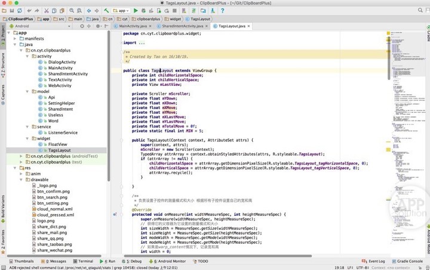Viewport: 430px width, 270px height.
Task: Click the Paste clipboard icon
Action: point(62,11)
